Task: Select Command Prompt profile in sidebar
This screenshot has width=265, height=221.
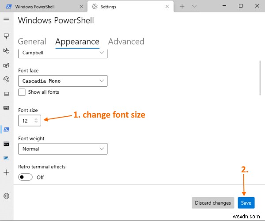Action: pos(7,144)
